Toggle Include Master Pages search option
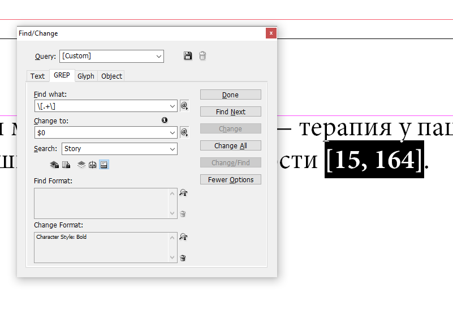453x318 pixels. (92, 165)
